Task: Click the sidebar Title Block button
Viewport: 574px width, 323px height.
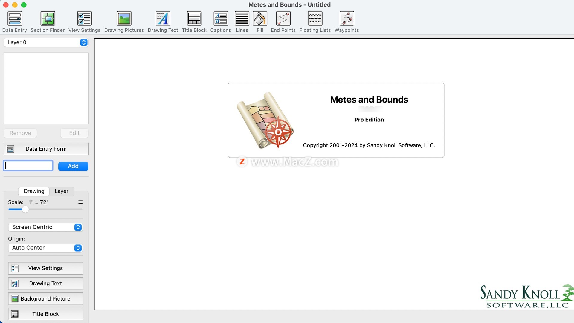Action: click(x=45, y=314)
